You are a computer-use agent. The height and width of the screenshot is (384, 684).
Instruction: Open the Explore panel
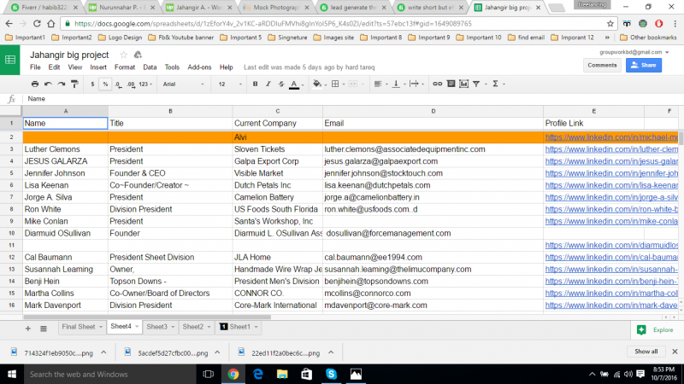coord(657,330)
